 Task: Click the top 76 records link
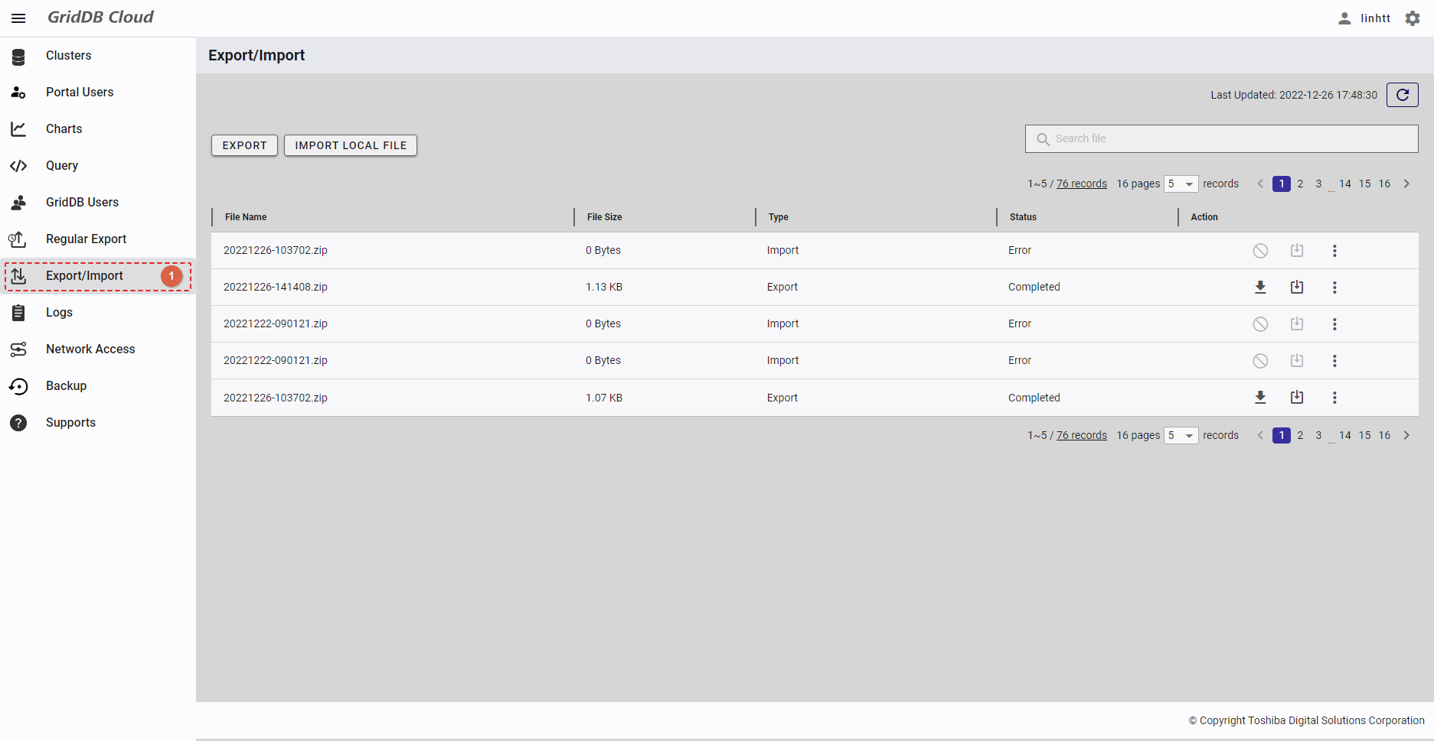1081,184
